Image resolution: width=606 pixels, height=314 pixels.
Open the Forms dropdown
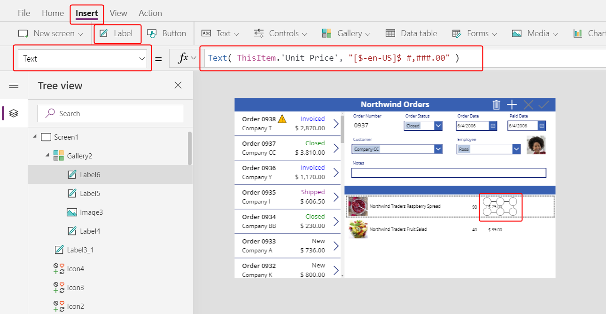tap(474, 33)
